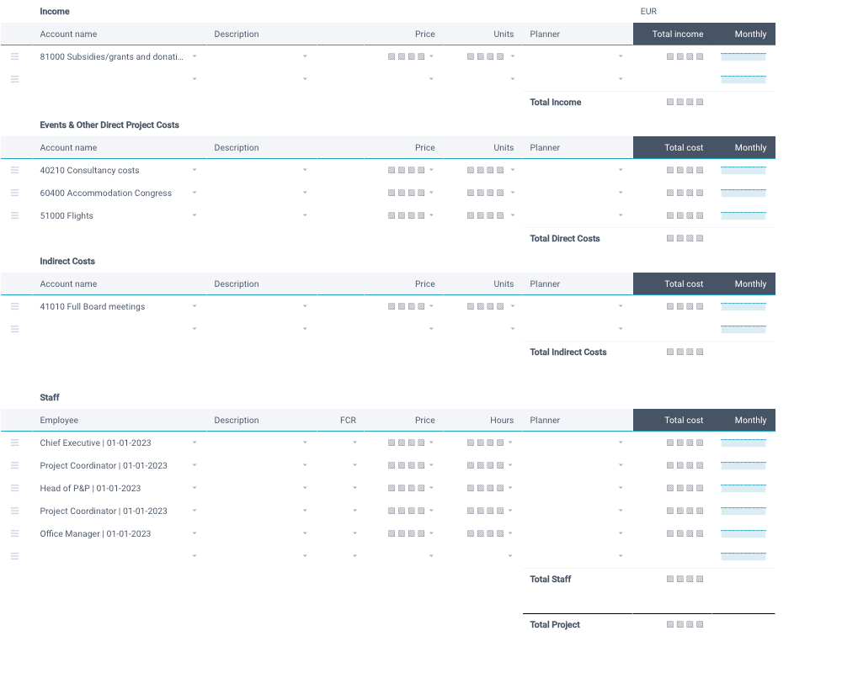Viewport: 842px width, 673px height.
Task: Click the Total Project label
Action: [x=553, y=624]
